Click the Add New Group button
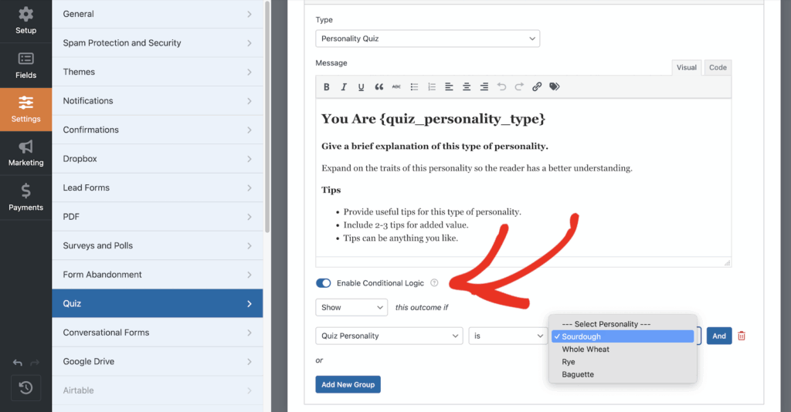Screen dimensions: 791x412 click(348, 384)
